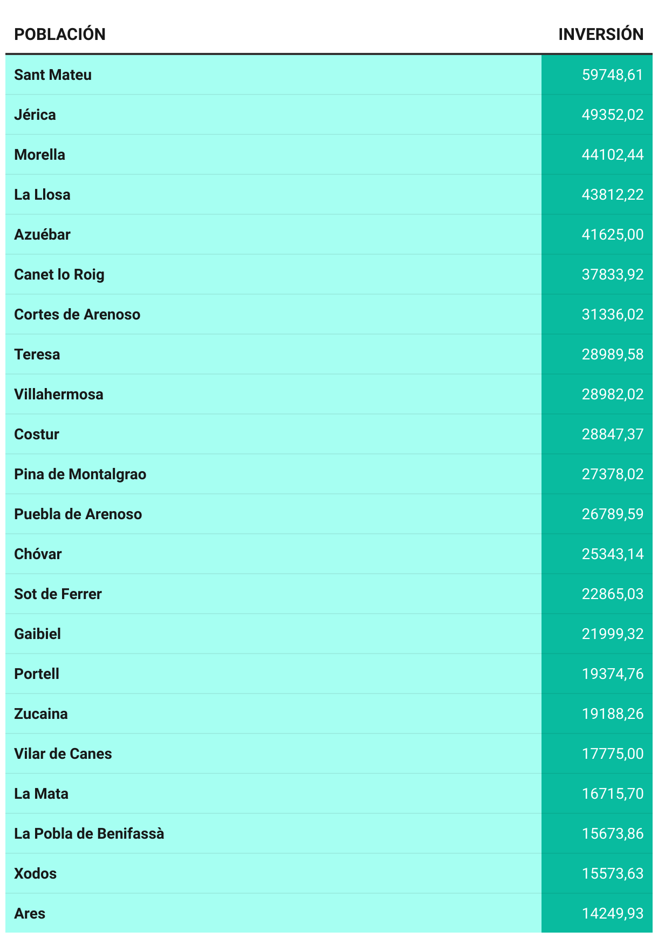Click the INVERSIÓN column header
Screen dimensions: 658x938
[600, 34]
